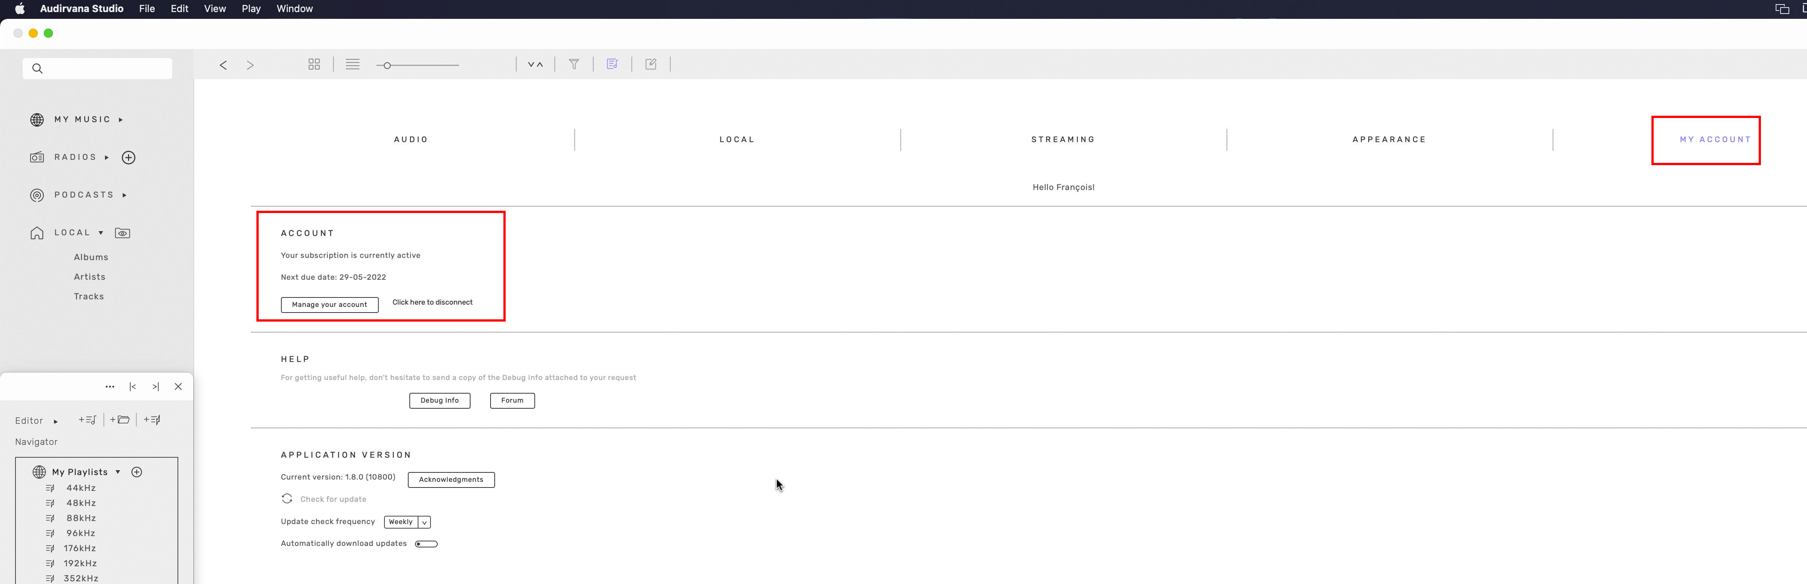
Task: Collapse the Local section arrow
Action: tap(101, 233)
